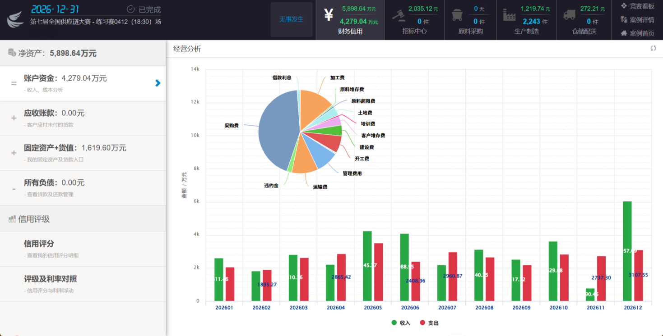Image resolution: width=663 pixels, height=336 pixels.
Task: Click the yen icon for 财务信用
Action: (329, 15)
